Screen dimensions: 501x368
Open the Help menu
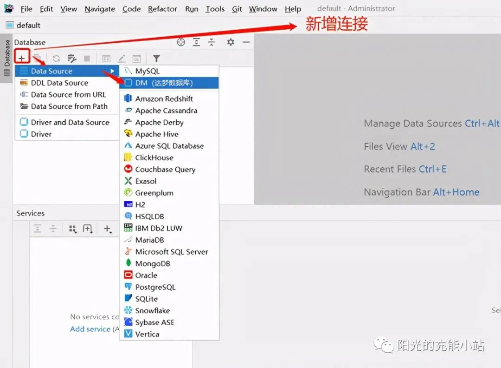coord(293,9)
